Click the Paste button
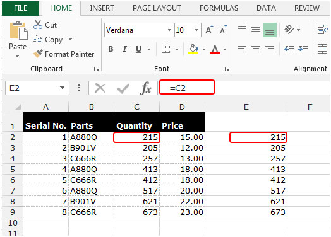 18,39
